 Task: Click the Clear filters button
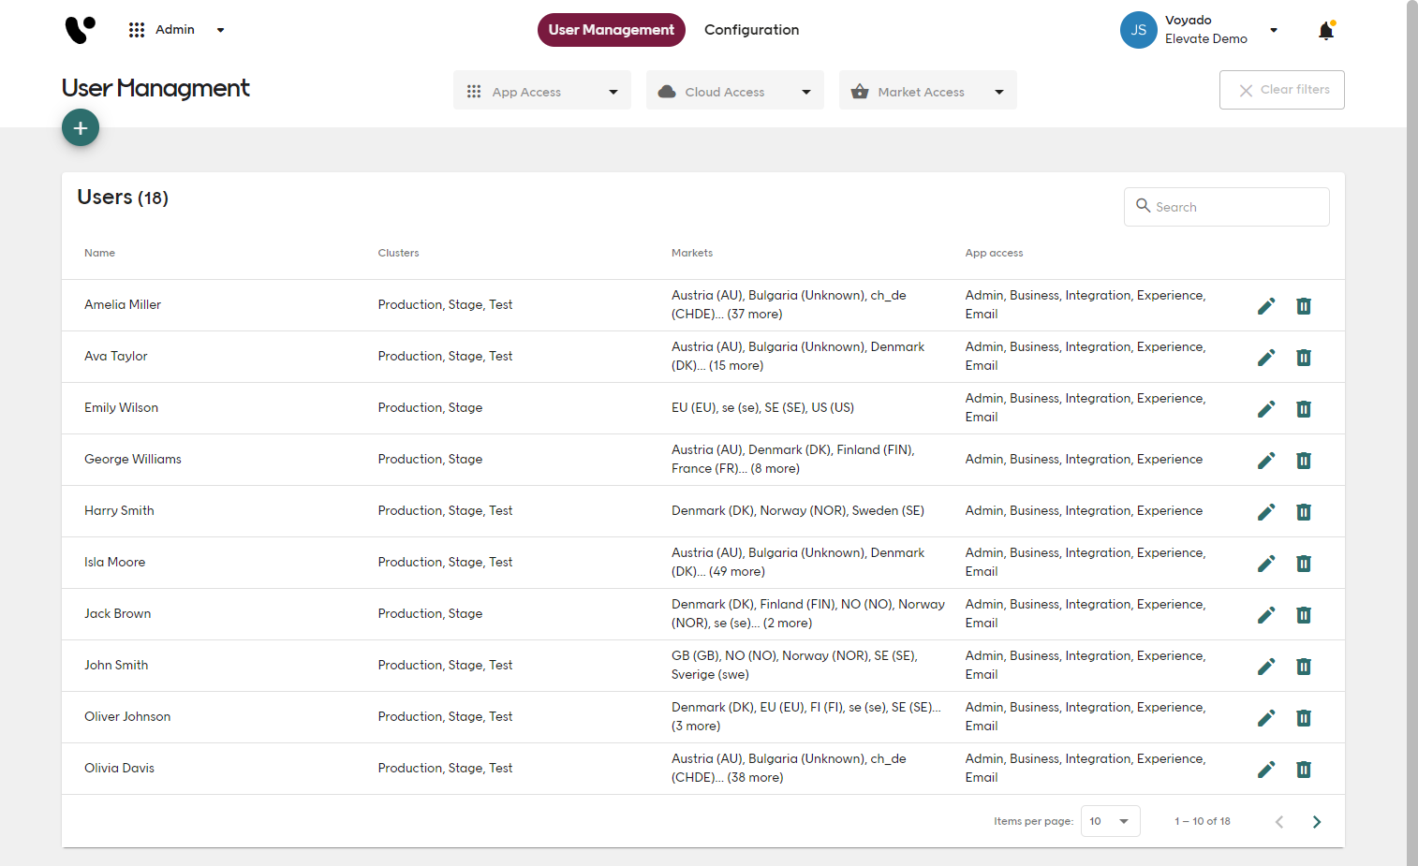(x=1282, y=90)
